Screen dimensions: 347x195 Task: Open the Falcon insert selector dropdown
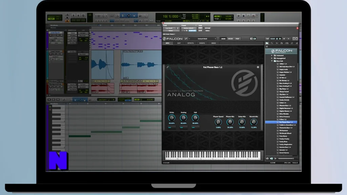(171, 31)
